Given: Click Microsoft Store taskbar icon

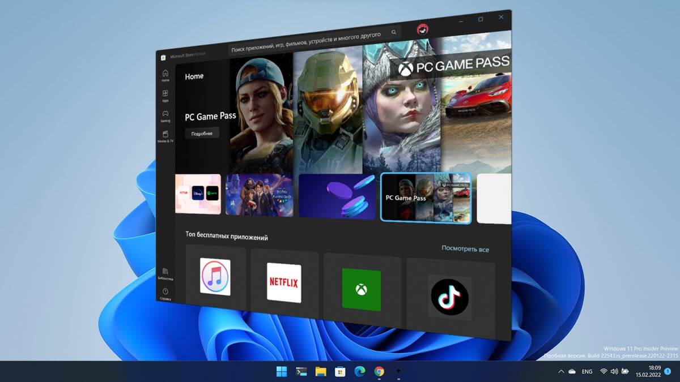Looking at the screenshot, I should pos(340,371).
